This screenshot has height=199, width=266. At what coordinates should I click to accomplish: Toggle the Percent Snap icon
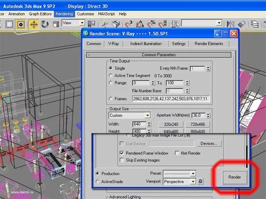pos(151,24)
